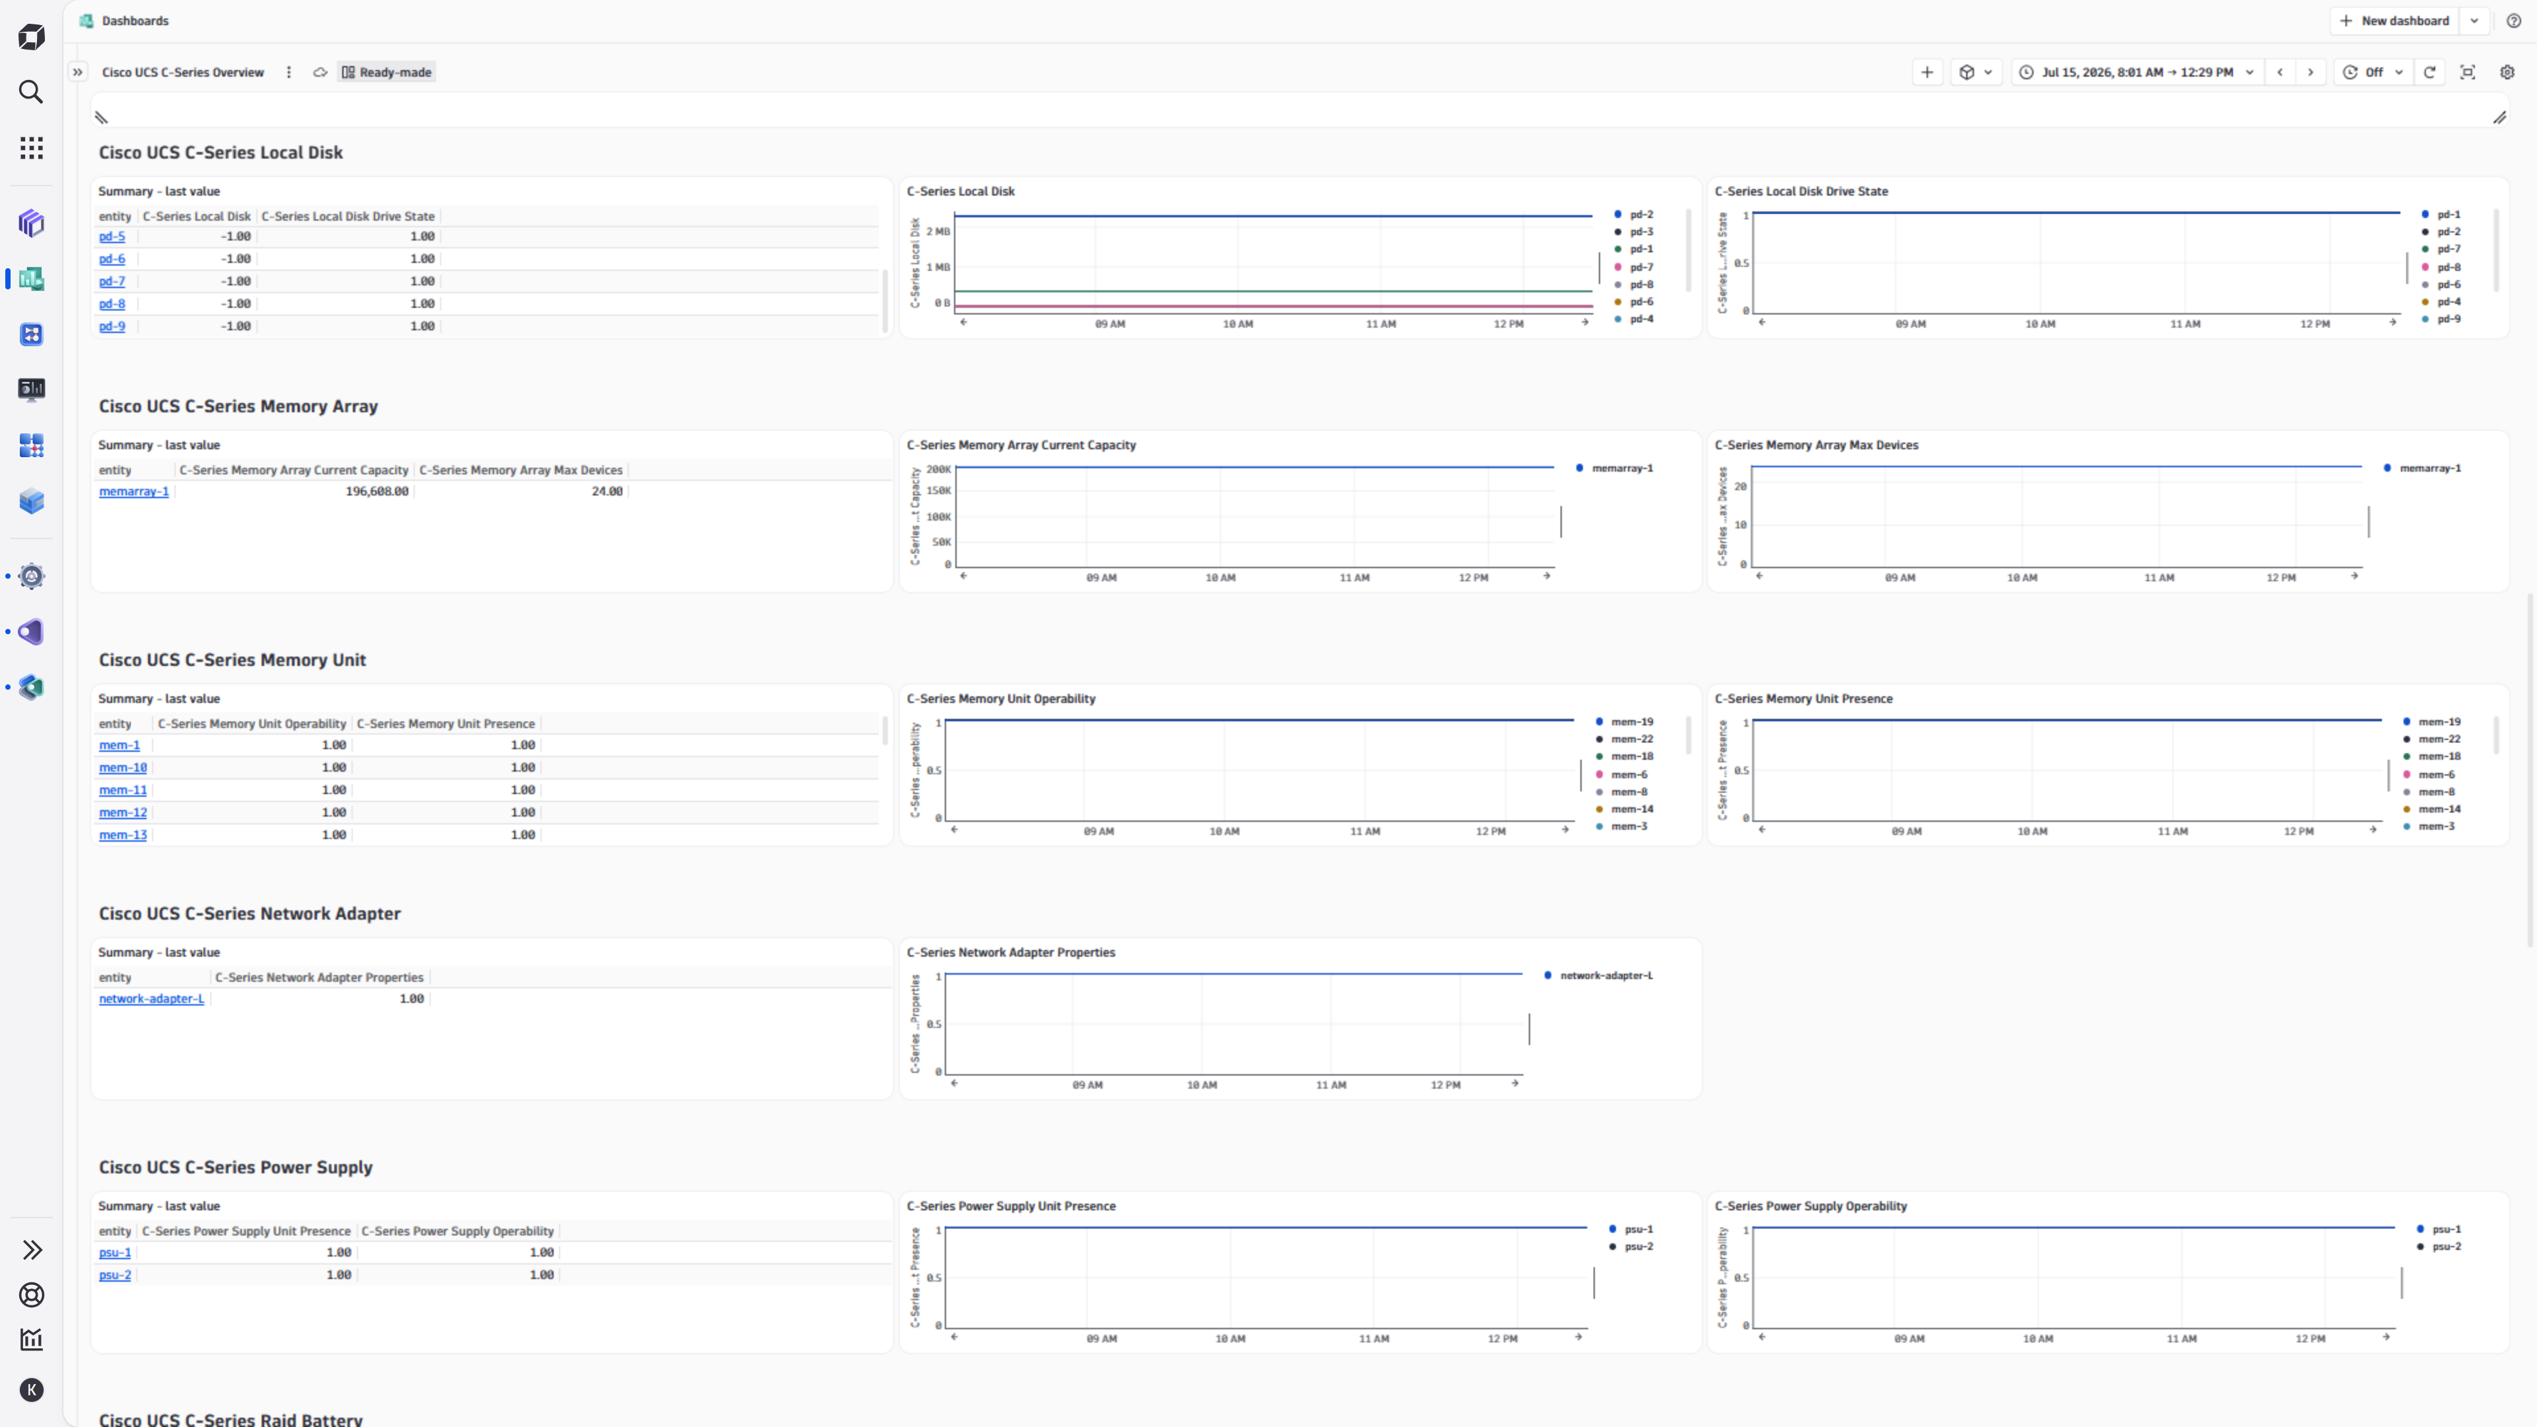Pan the C-Series Local Disk chart right arrow

pyautogui.click(x=1585, y=322)
